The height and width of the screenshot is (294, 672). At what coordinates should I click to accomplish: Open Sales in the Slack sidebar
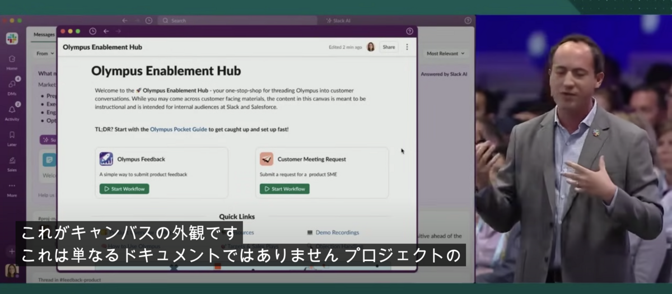click(12, 163)
